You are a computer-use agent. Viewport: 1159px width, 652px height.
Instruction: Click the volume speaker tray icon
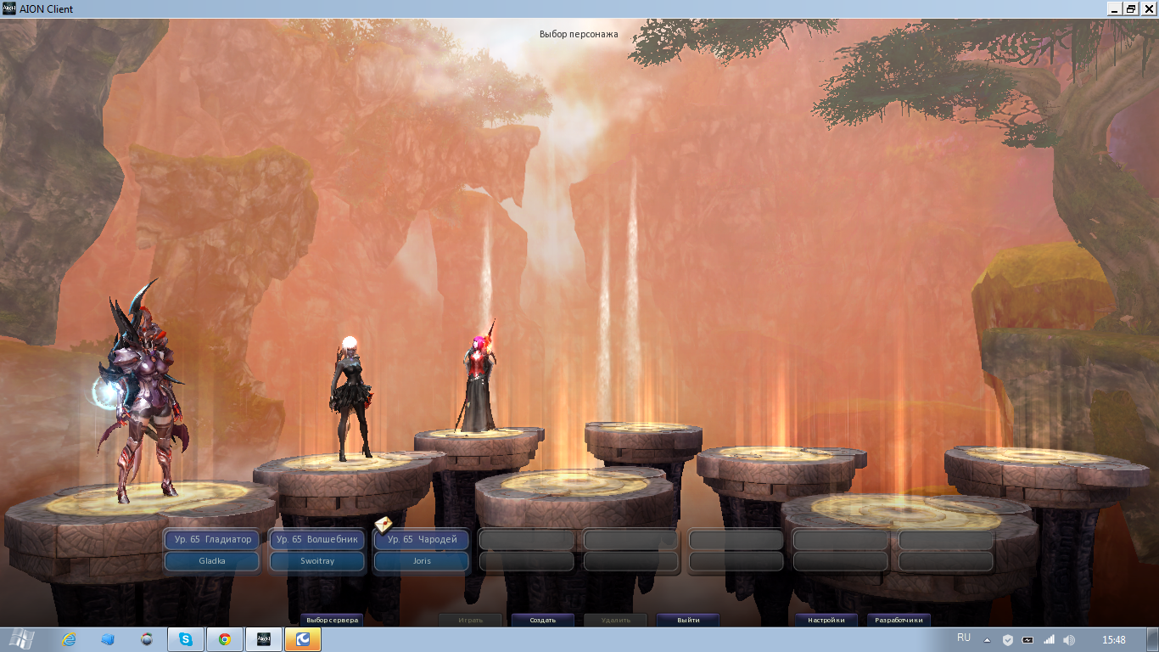pyautogui.click(x=1069, y=640)
